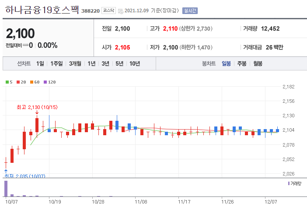Screen dimensions: 307x207
Task: Click the current price 2,100 heading
Action: [x=21, y=33]
